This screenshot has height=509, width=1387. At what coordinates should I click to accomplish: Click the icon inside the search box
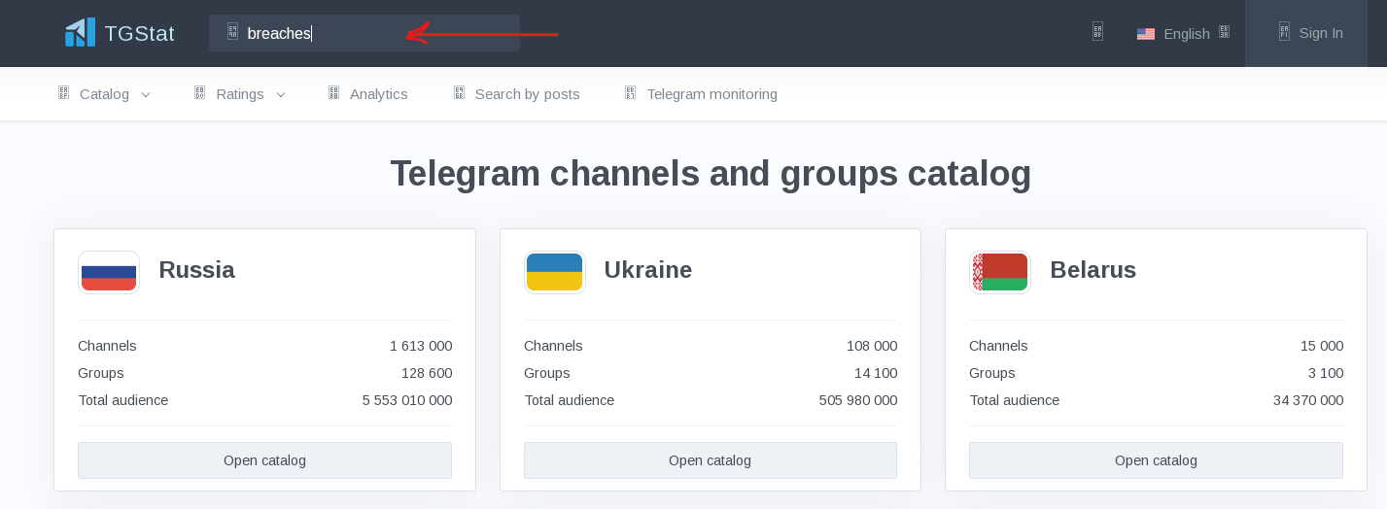pos(232,32)
